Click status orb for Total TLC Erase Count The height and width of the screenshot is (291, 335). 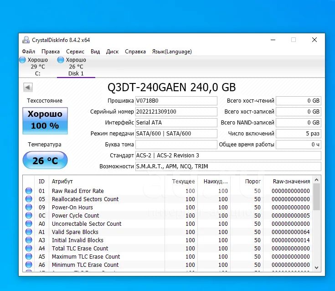point(29,248)
